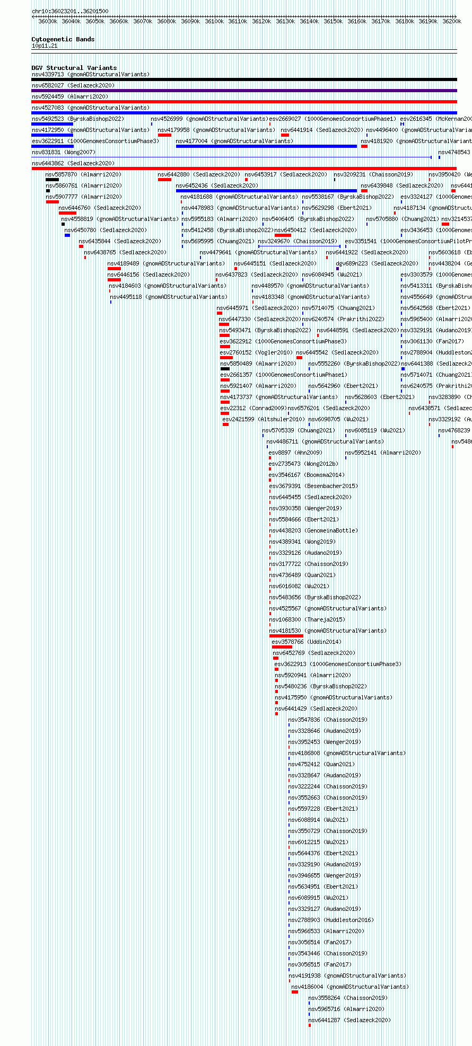Open nsv5907777 (Almarri2020) label
The width and height of the screenshot is (472, 1046).
click(84, 197)
